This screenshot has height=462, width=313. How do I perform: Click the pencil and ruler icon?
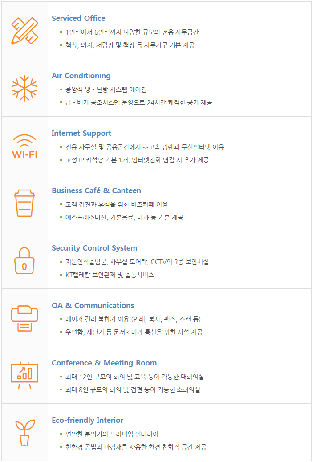25,31
